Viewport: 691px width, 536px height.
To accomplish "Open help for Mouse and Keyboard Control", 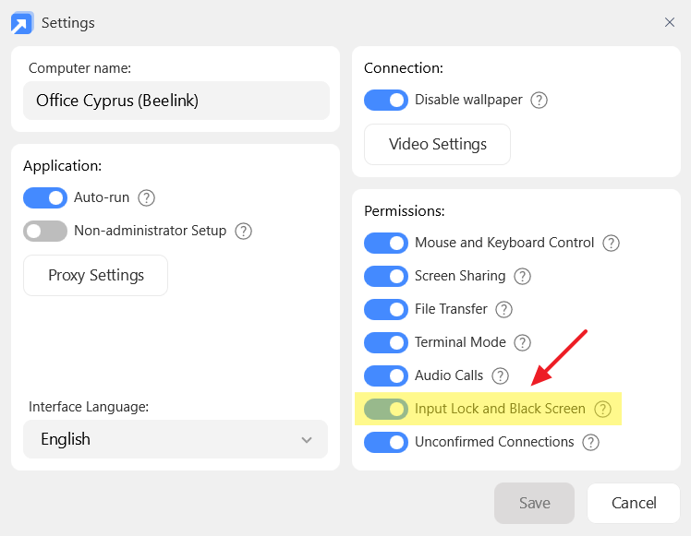I will point(611,244).
